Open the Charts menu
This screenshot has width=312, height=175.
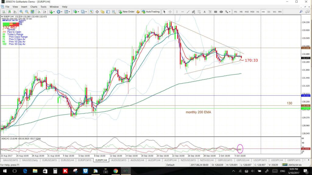coord(34,7)
